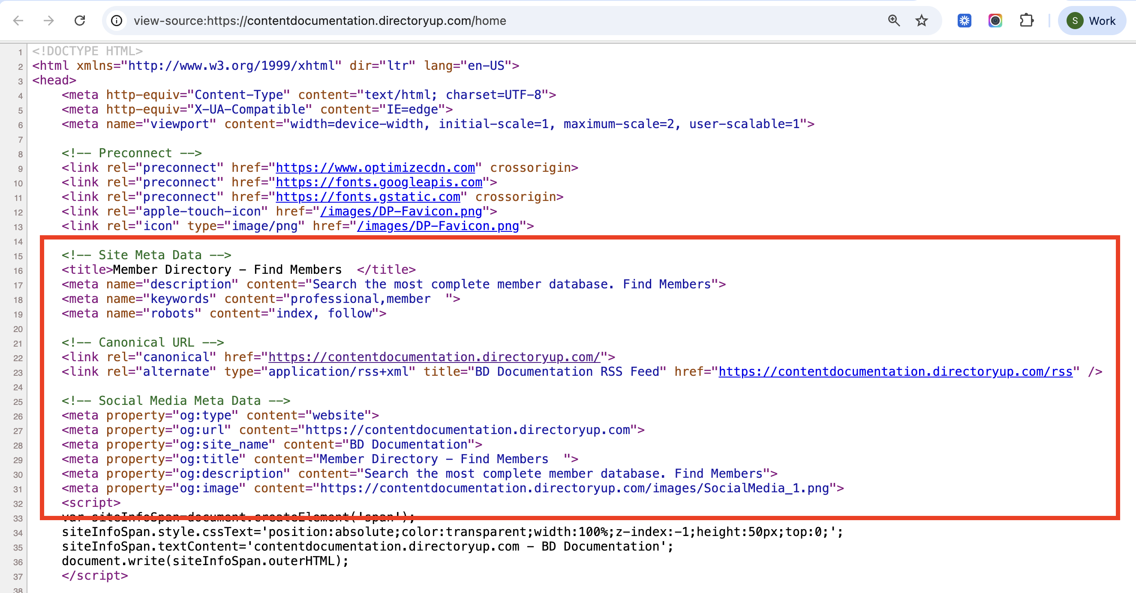1136x593 pixels.
Task: Open the canonical URL link
Action: click(434, 357)
